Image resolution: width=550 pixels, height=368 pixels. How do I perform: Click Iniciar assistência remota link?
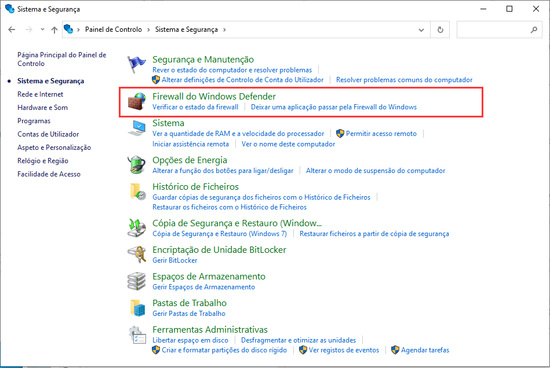coord(191,144)
